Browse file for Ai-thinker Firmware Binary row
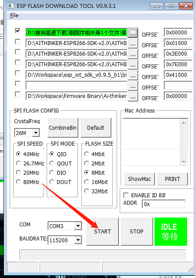 (x=133, y=97)
